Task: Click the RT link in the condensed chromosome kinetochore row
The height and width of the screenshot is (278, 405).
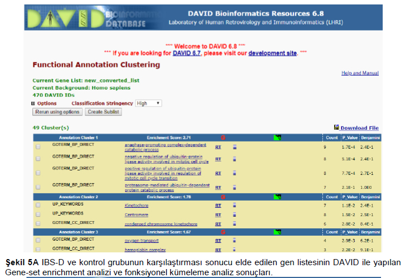Action: [218, 224]
